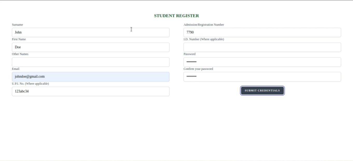Click the STUDENT REGISTER heading
Viewport: 353px width, 161px height.
click(176, 16)
